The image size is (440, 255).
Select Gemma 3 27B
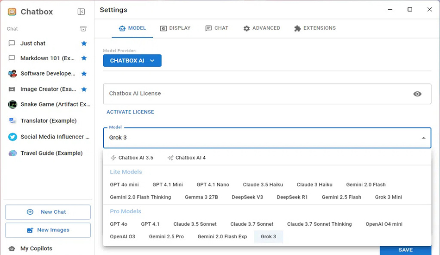(201, 197)
